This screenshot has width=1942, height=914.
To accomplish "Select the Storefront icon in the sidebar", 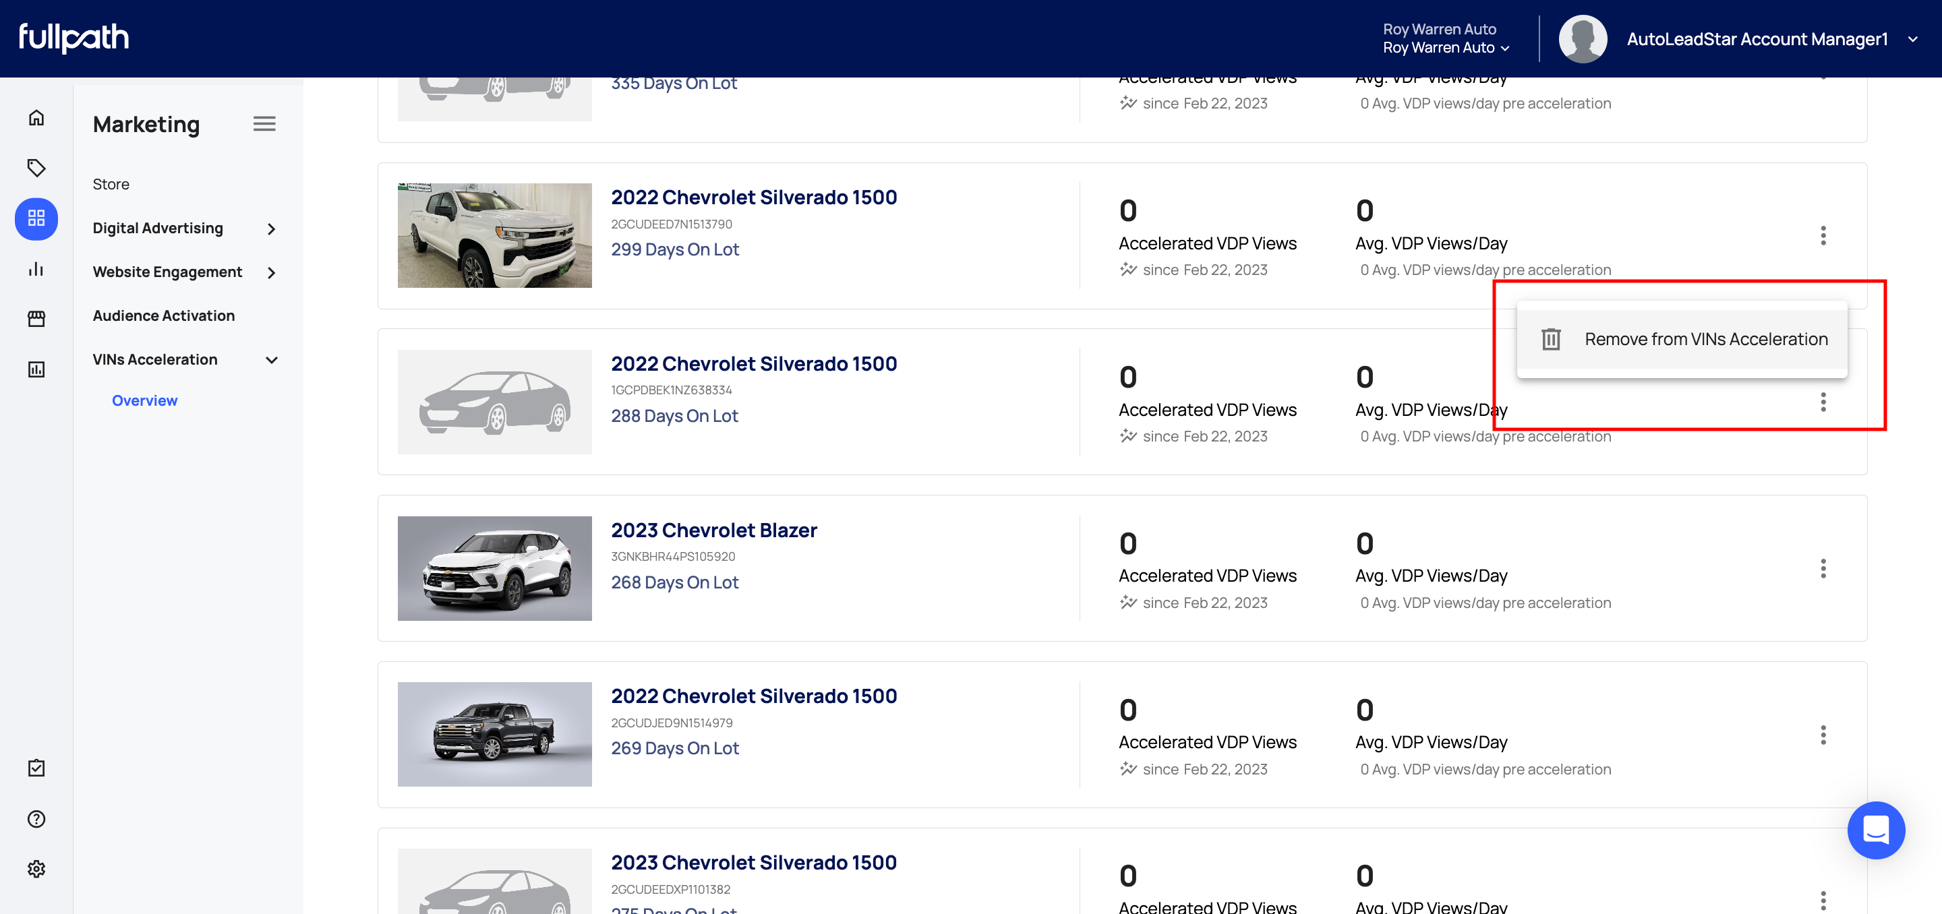I will click(36, 319).
